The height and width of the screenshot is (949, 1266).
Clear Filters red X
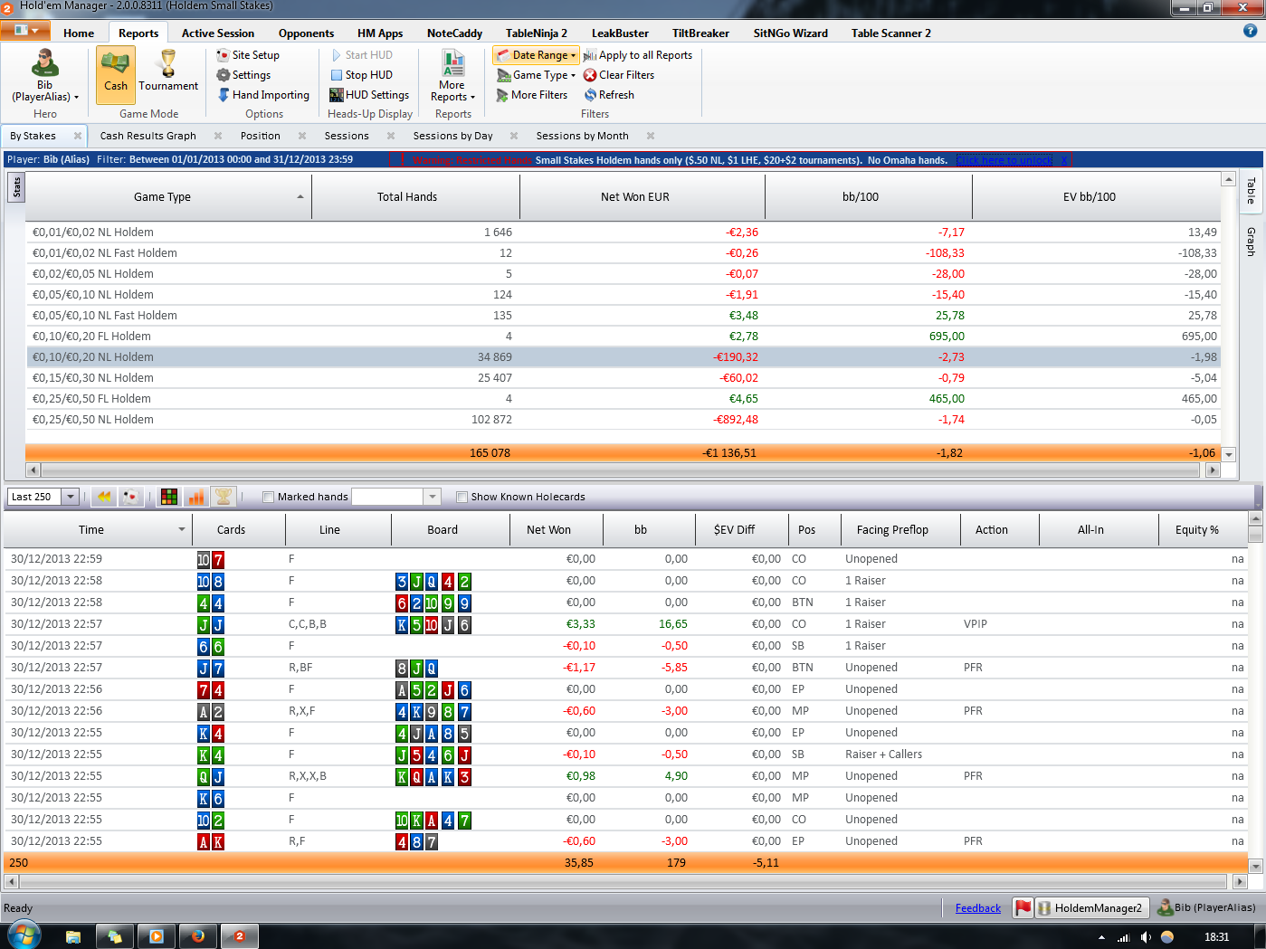[619, 75]
